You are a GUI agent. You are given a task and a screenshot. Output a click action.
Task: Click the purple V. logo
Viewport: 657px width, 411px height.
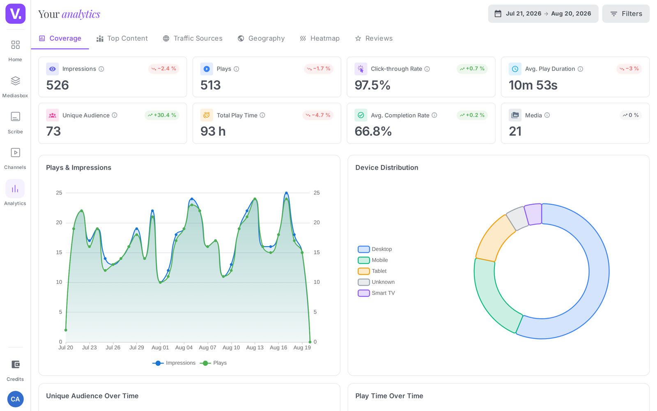click(15, 14)
